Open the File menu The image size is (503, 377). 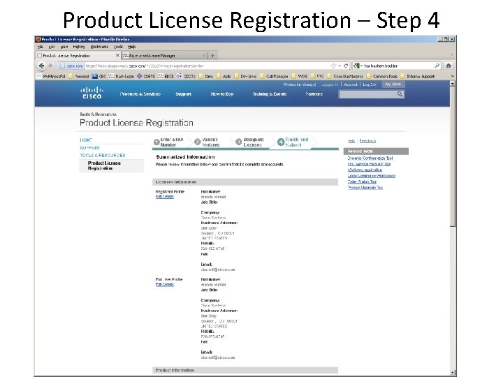point(40,47)
